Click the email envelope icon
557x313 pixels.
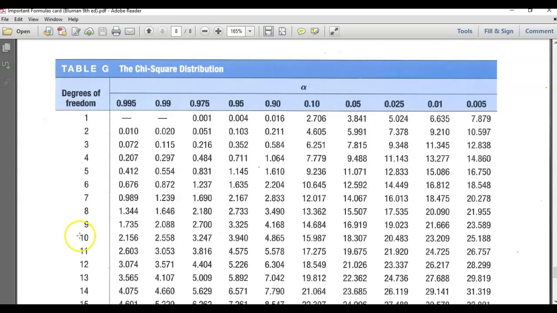tap(130, 31)
